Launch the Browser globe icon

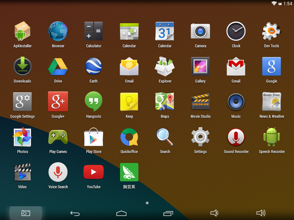coord(58,31)
